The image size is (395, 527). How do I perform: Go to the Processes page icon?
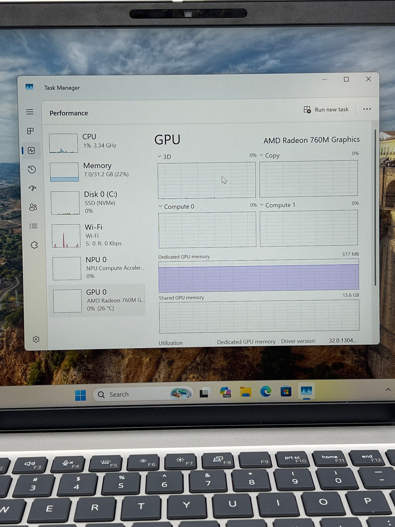[x=30, y=131]
